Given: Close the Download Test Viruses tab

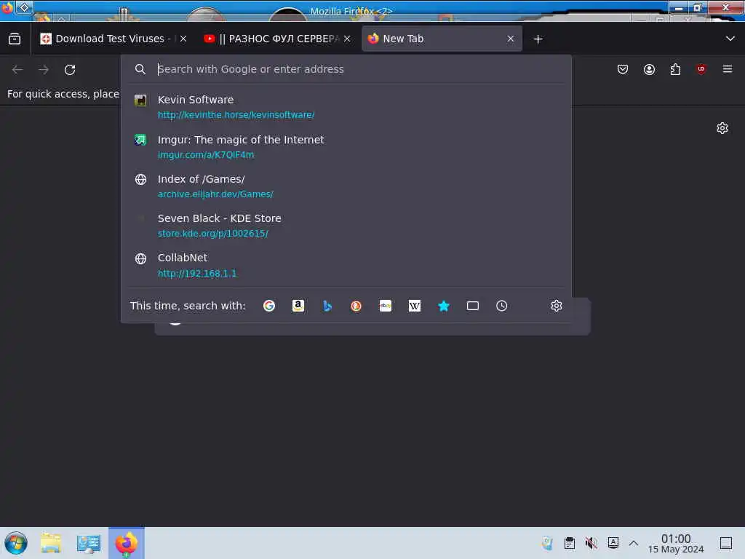Looking at the screenshot, I should (183, 39).
